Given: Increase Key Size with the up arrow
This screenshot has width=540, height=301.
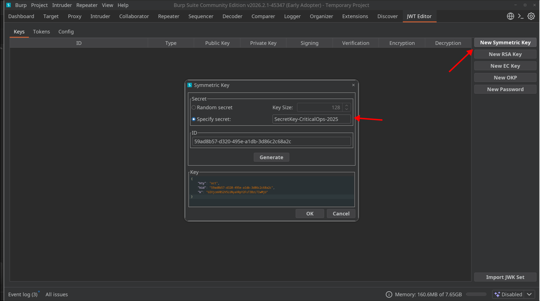Looking at the screenshot, I should [x=347, y=106].
